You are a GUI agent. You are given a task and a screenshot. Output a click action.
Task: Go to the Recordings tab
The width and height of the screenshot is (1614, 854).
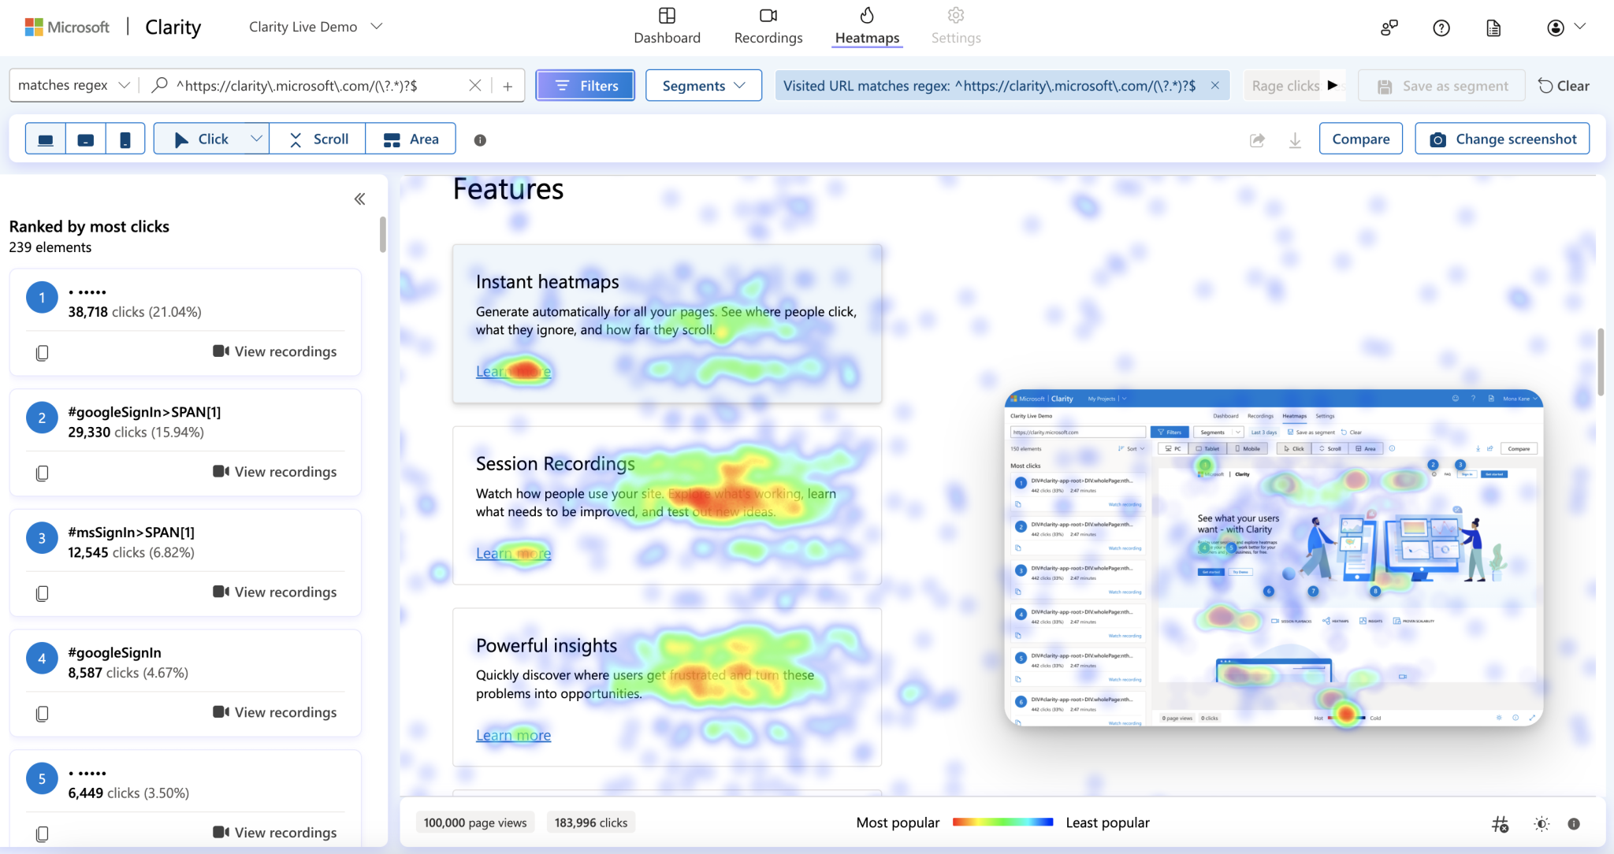point(768,26)
